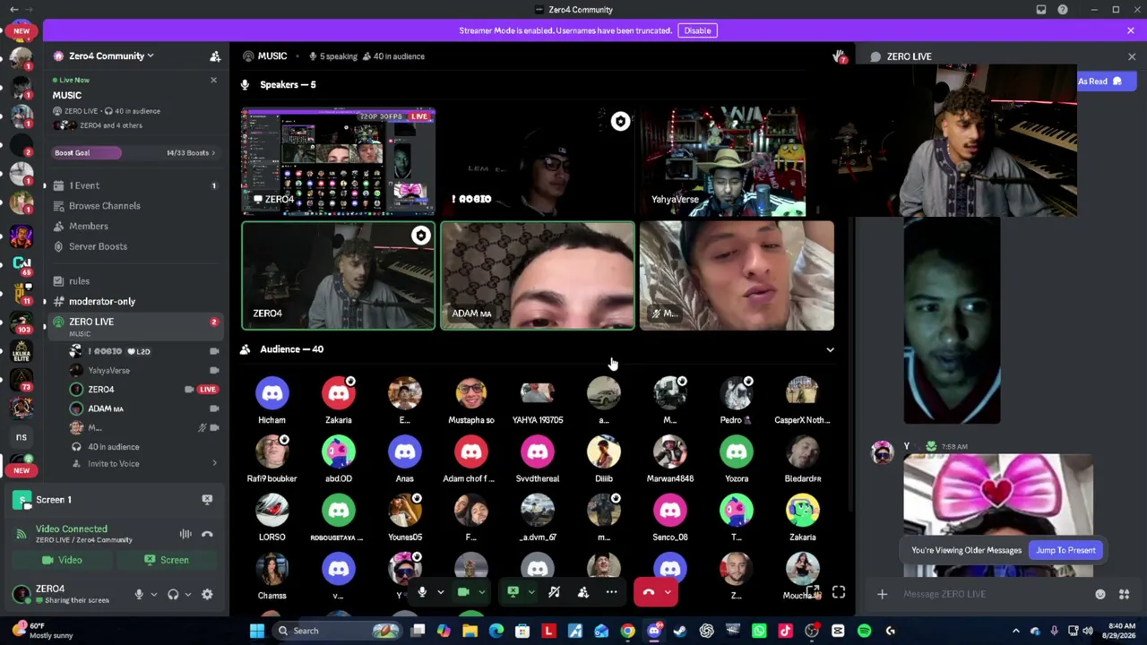Open camera options arrow in stage controls

pyautogui.click(x=482, y=593)
